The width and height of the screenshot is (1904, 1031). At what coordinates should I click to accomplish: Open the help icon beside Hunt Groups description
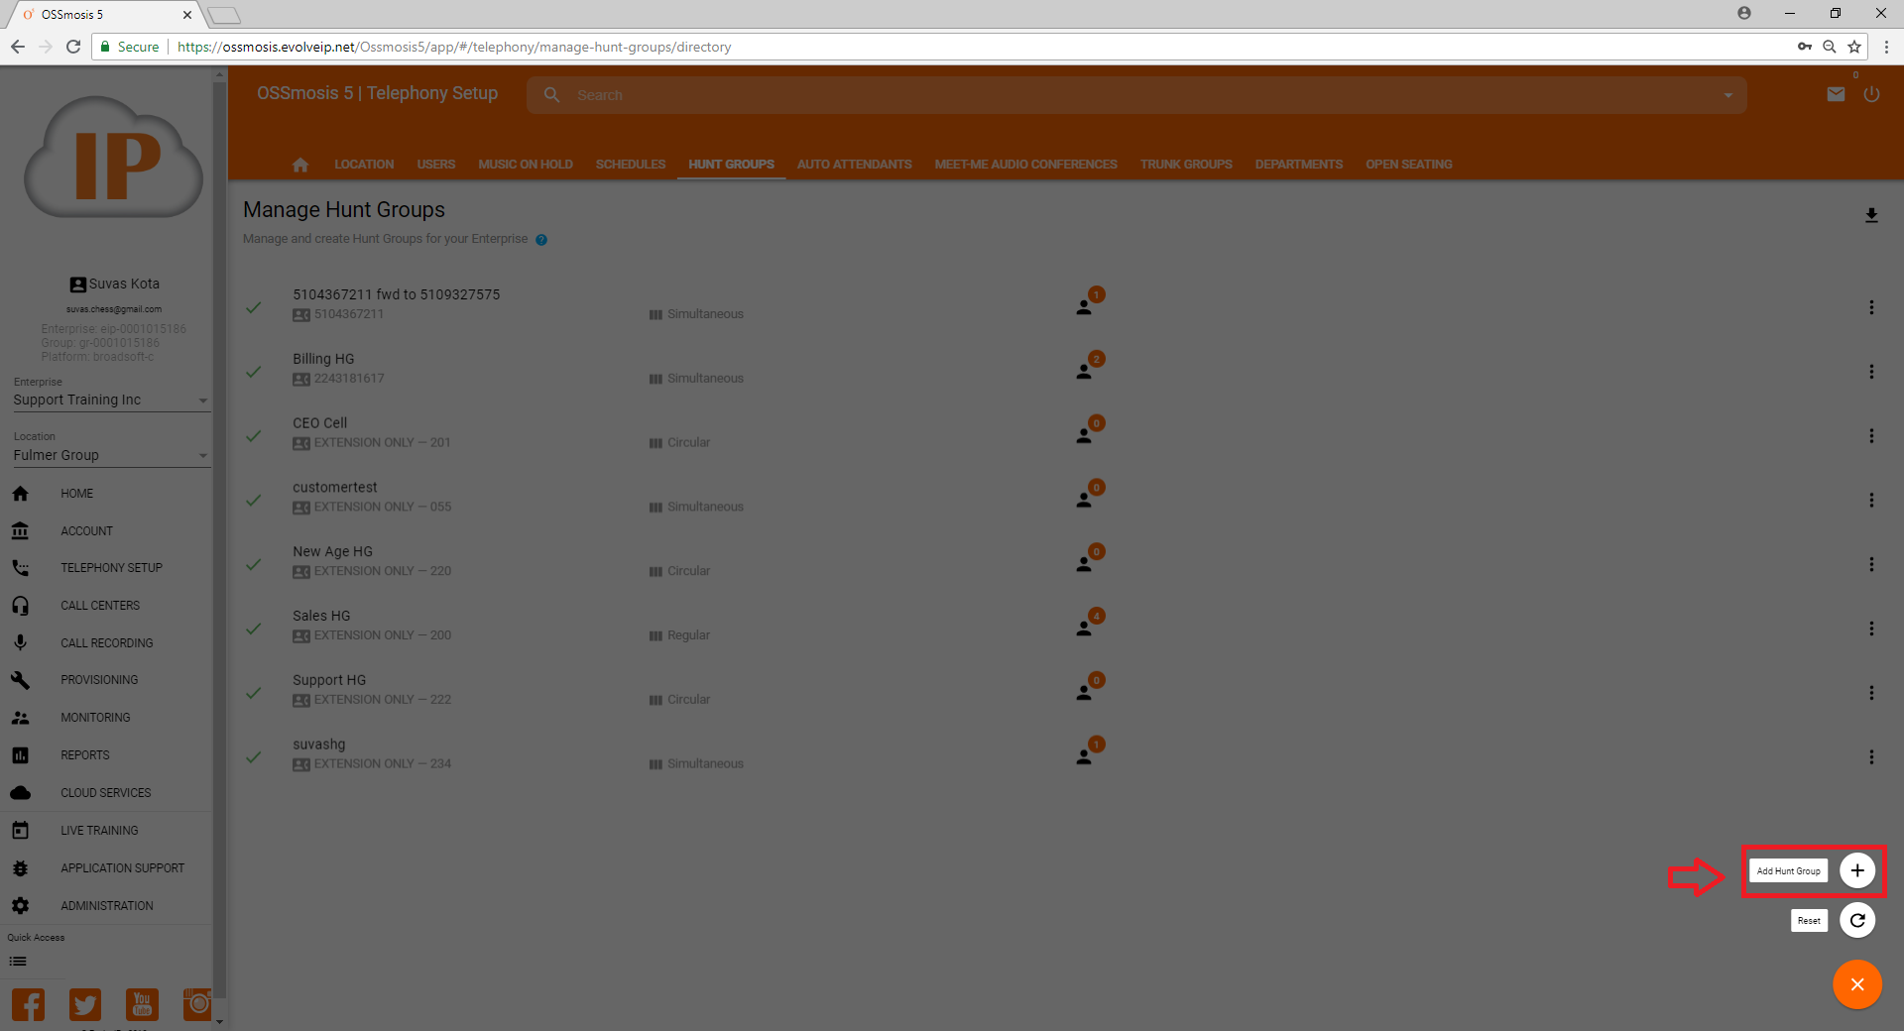coord(541,240)
